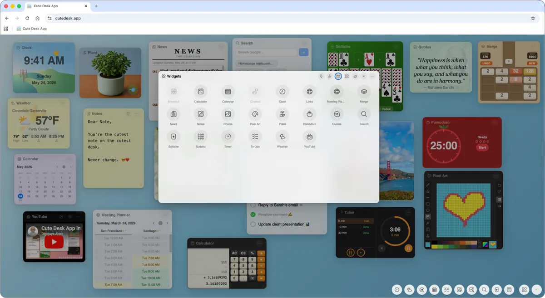Add the Notes widget from Widgets panel
Screen dimensions: 545x298
tap(200, 114)
